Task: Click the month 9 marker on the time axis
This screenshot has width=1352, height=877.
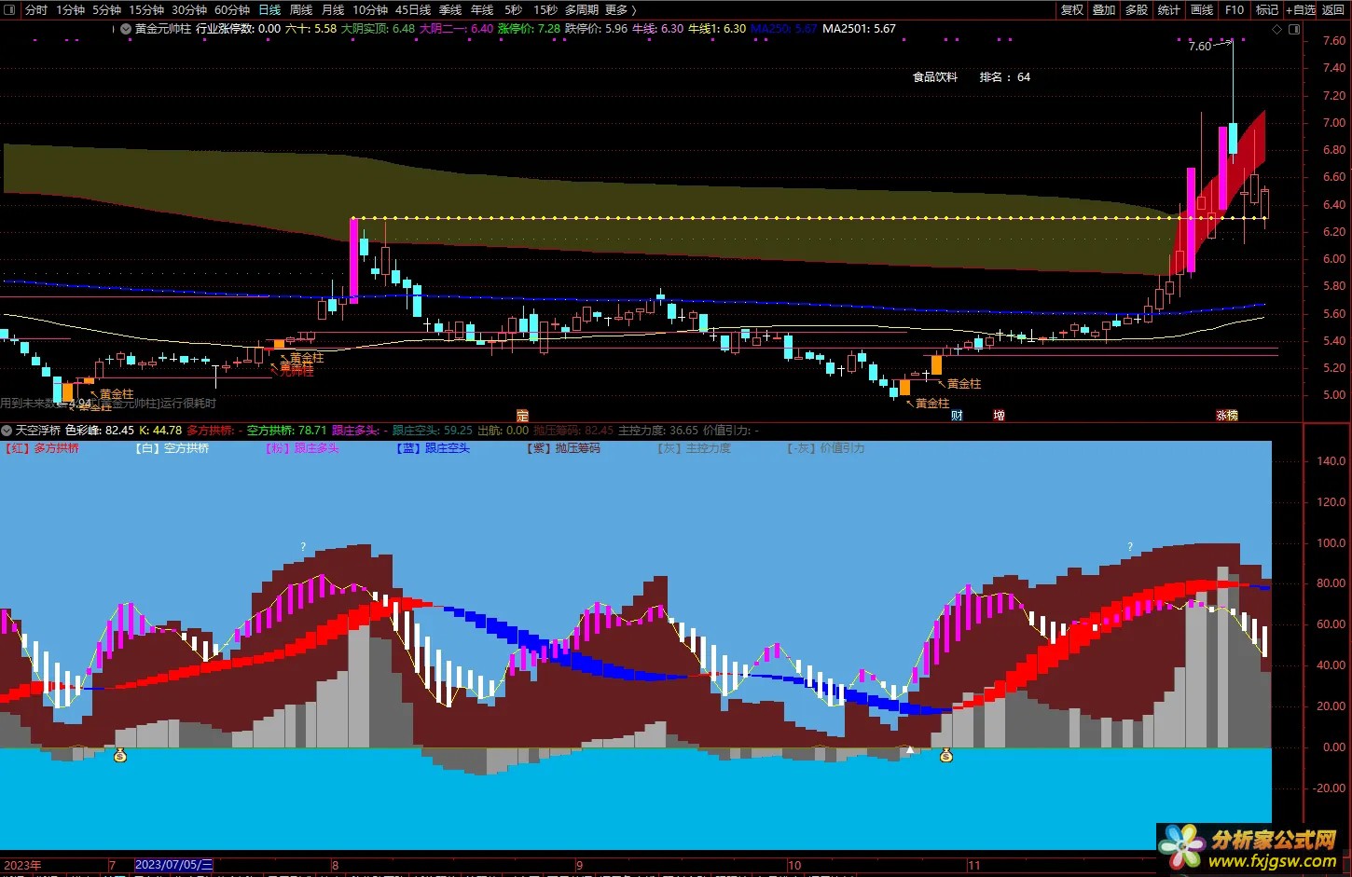Action: coord(579,865)
